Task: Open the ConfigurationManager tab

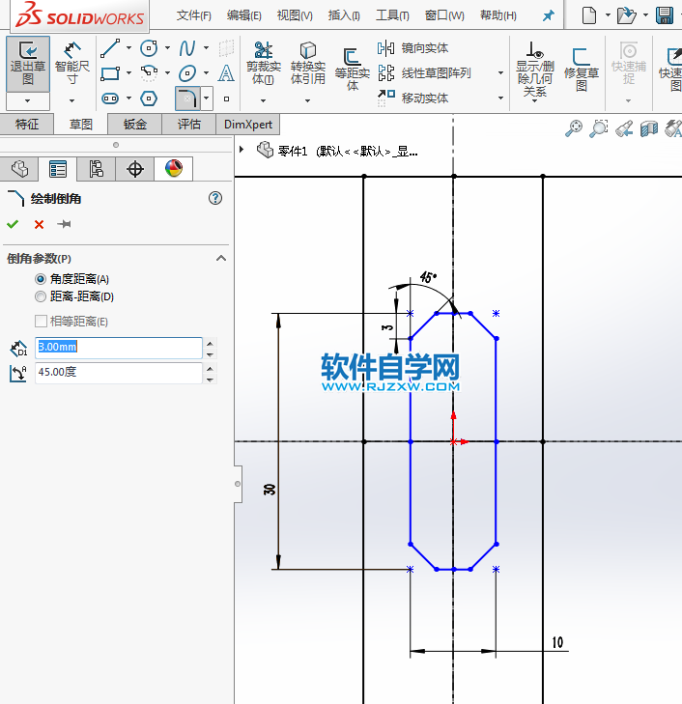Action: click(96, 169)
